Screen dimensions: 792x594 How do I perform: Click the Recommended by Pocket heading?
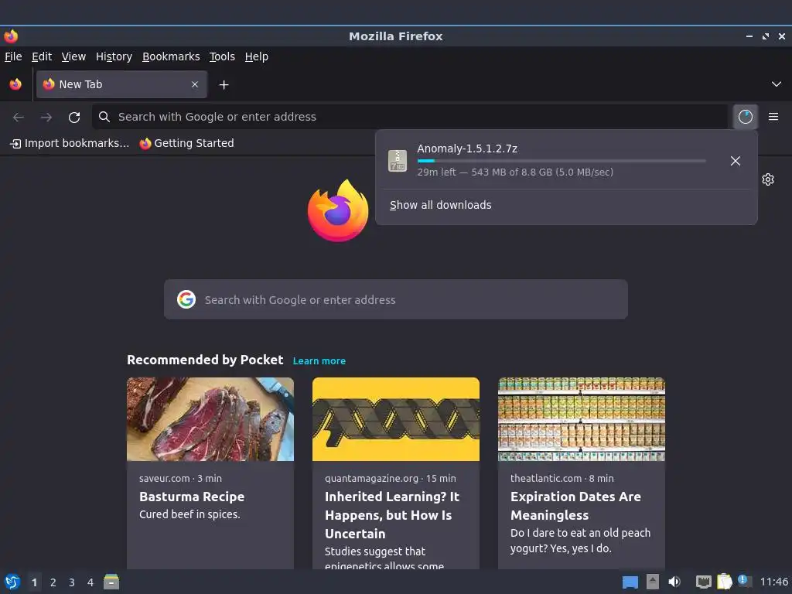(205, 360)
